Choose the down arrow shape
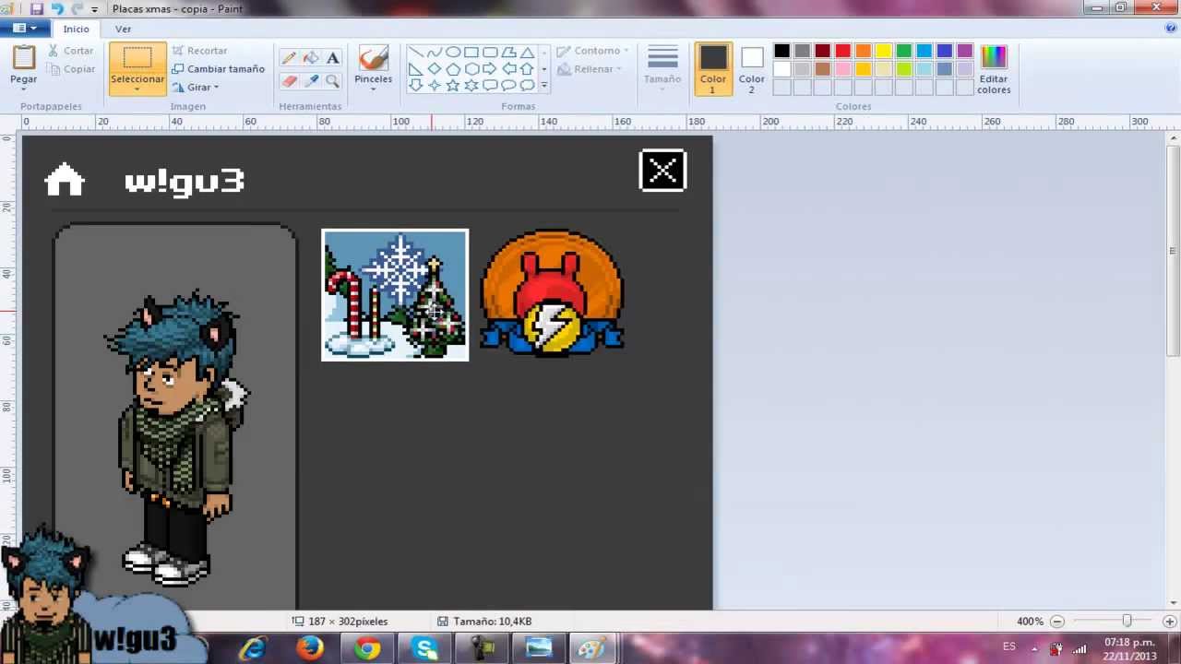The width and height of the screenshot is (1181, 664). (415, 86)
